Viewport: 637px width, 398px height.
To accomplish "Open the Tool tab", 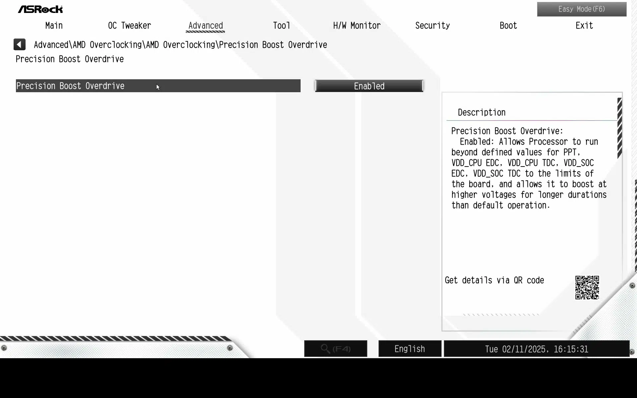I will (x=281, y=26).
